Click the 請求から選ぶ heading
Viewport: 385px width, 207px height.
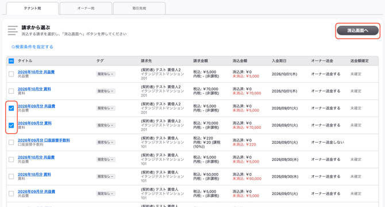pyautogui.click(x=36, y=28)
